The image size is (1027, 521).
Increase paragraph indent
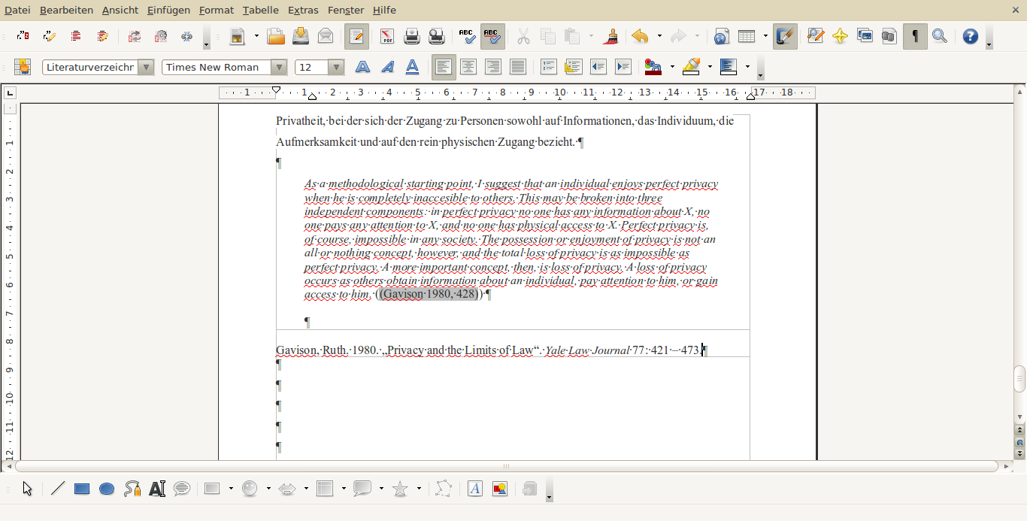623,67
